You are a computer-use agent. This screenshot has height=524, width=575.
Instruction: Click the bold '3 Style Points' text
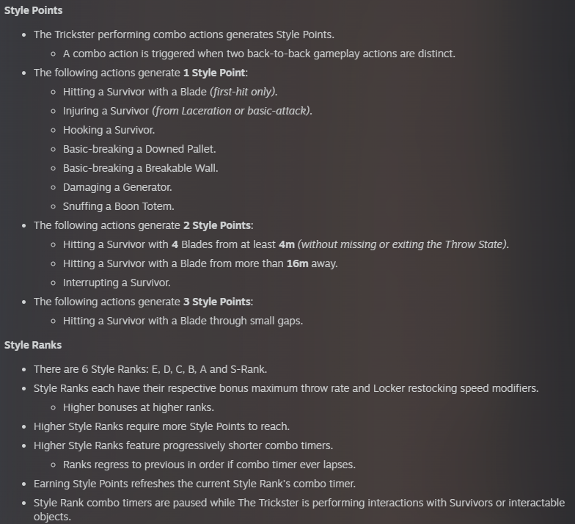click(x=217, y=302)
